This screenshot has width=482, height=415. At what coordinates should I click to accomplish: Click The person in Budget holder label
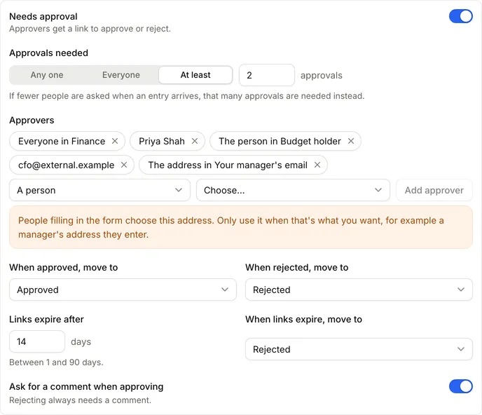280,141
